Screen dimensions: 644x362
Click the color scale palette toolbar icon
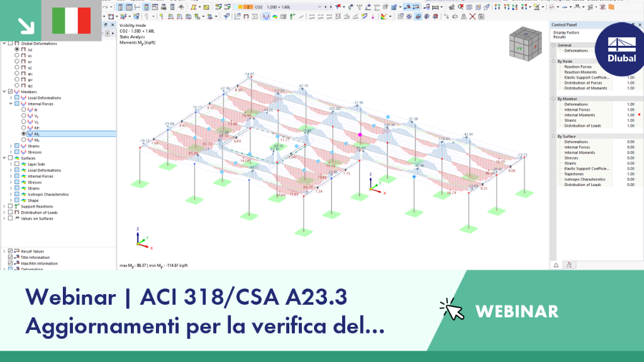384,16
